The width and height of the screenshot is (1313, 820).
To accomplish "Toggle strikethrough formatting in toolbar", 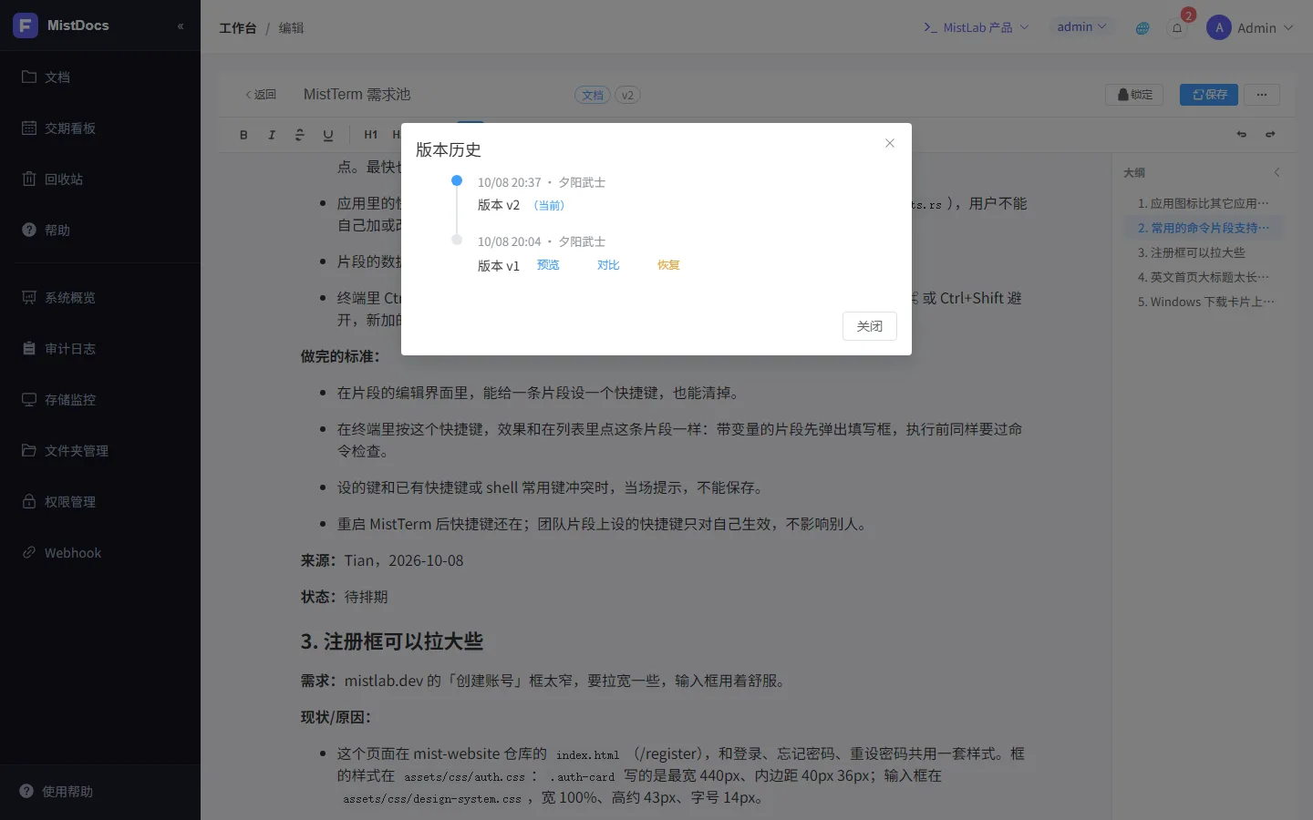I will click(x=300, y=135).
